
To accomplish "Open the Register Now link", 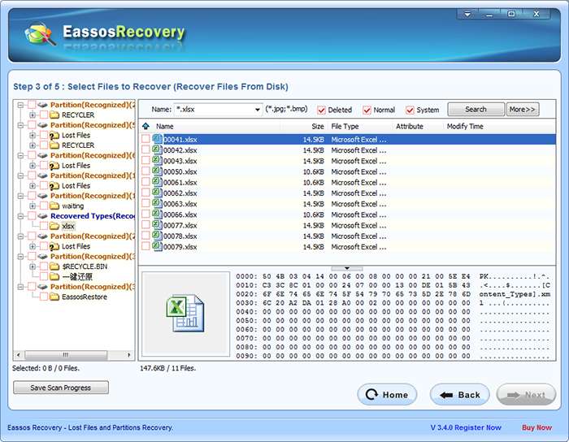I will pos(478,427).
